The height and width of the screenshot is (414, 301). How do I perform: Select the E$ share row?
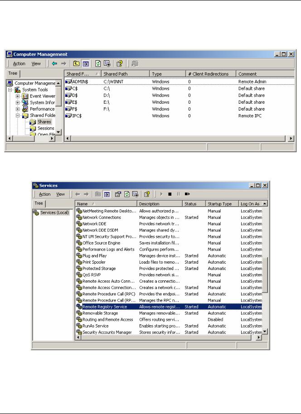coord(180,102)
